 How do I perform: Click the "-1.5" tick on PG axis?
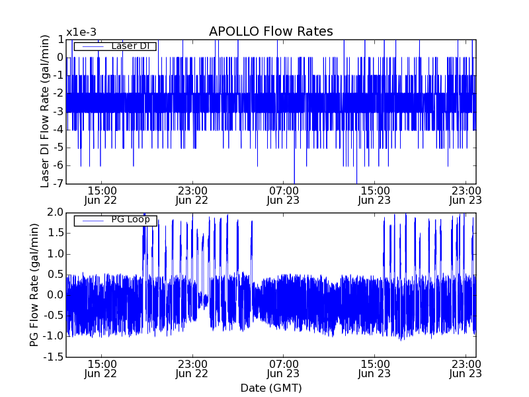coord(53,357)
